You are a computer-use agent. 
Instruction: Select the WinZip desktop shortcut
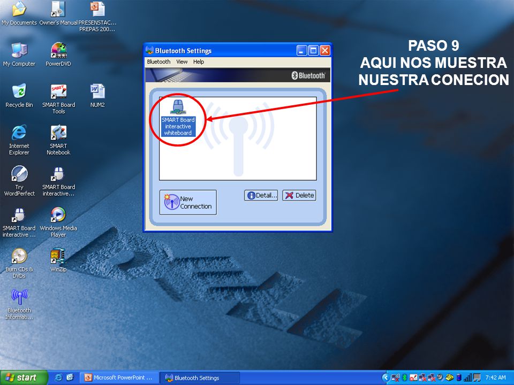pyautogui.click(x=58, y=260)
